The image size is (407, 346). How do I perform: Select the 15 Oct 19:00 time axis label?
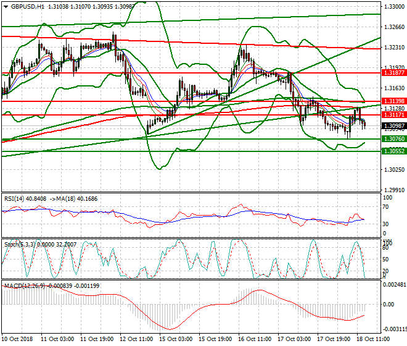point(215,339)
